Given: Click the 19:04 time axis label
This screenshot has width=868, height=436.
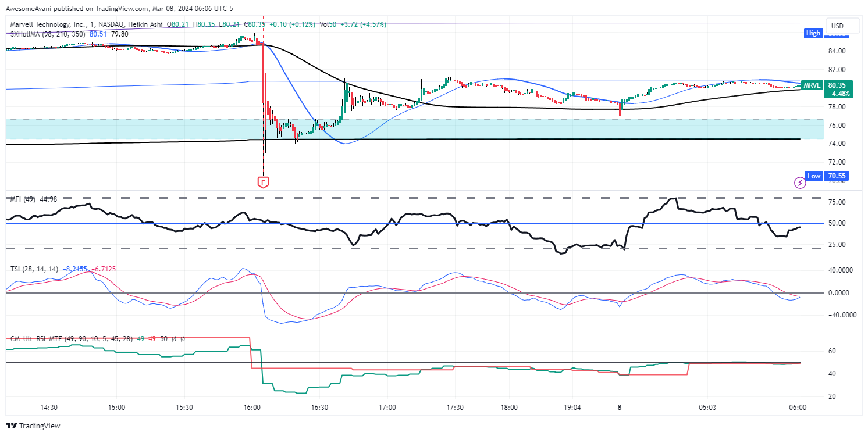Looking at the screenshot, I should coord(573,408).
